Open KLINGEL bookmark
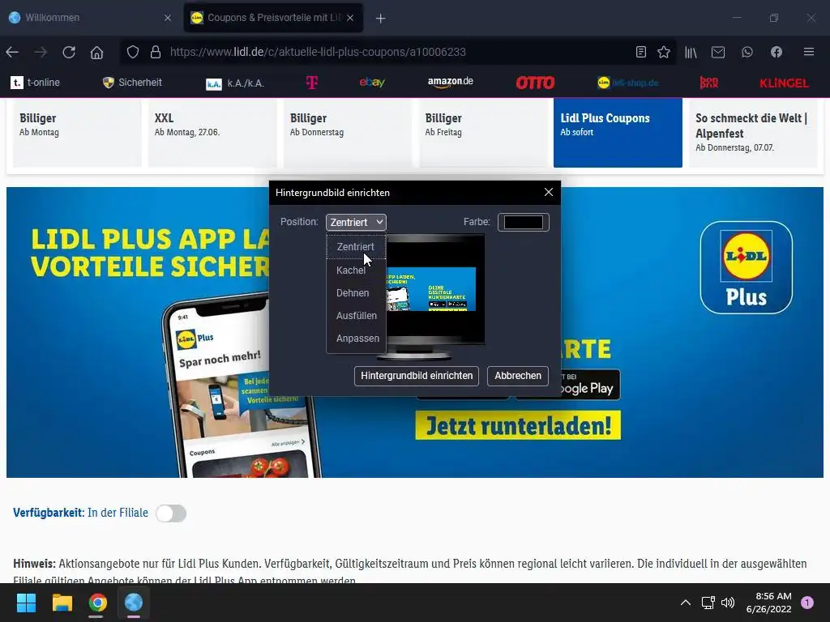830x622 pixels. (x=784, y=83)
